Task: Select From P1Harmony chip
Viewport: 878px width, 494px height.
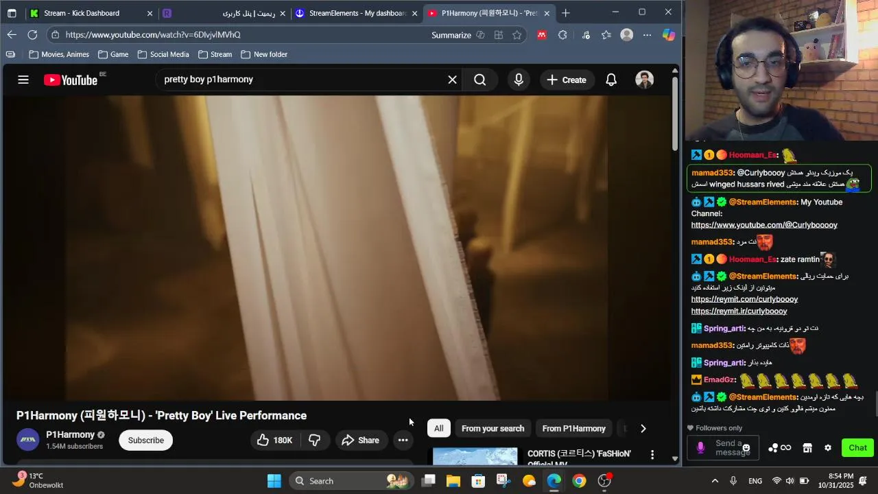Action: (573, 428)
